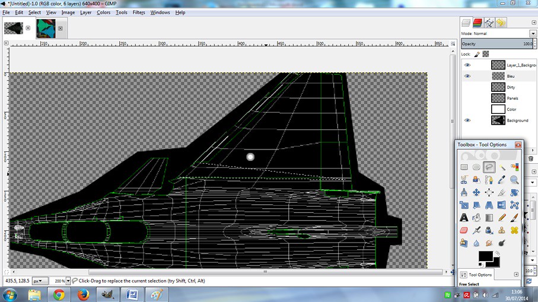Select the Alignment tool
538x302 pixels.
489,192
